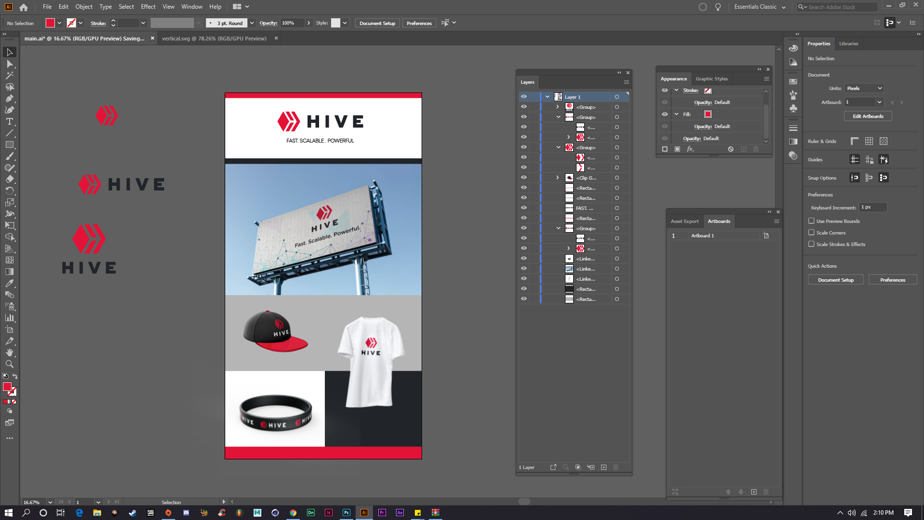The width and height of the screenshot is (924, 520).
Task: Select the Eyedropper tool
Action: click(10, 283)
